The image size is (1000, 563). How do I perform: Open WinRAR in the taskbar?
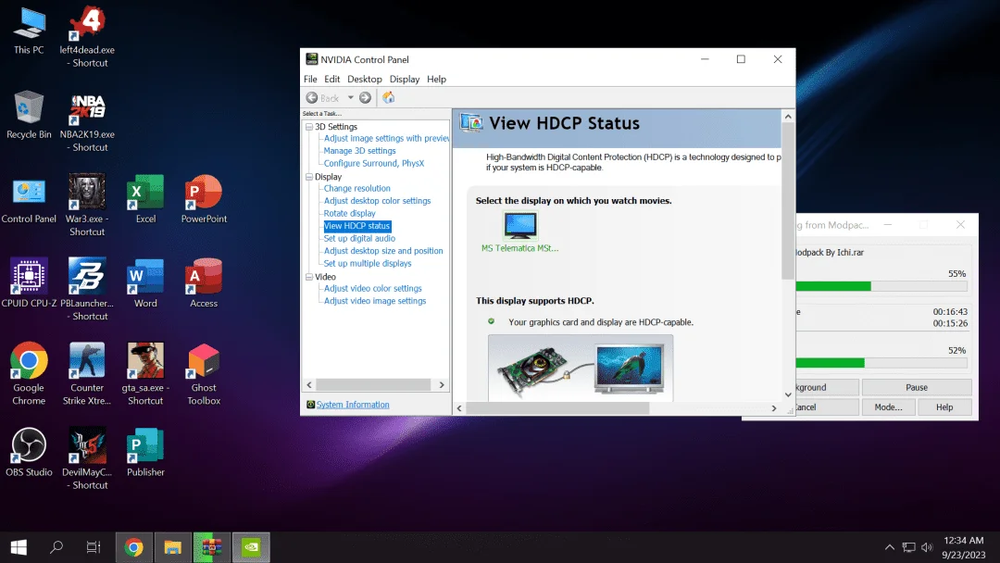(212, 547)
